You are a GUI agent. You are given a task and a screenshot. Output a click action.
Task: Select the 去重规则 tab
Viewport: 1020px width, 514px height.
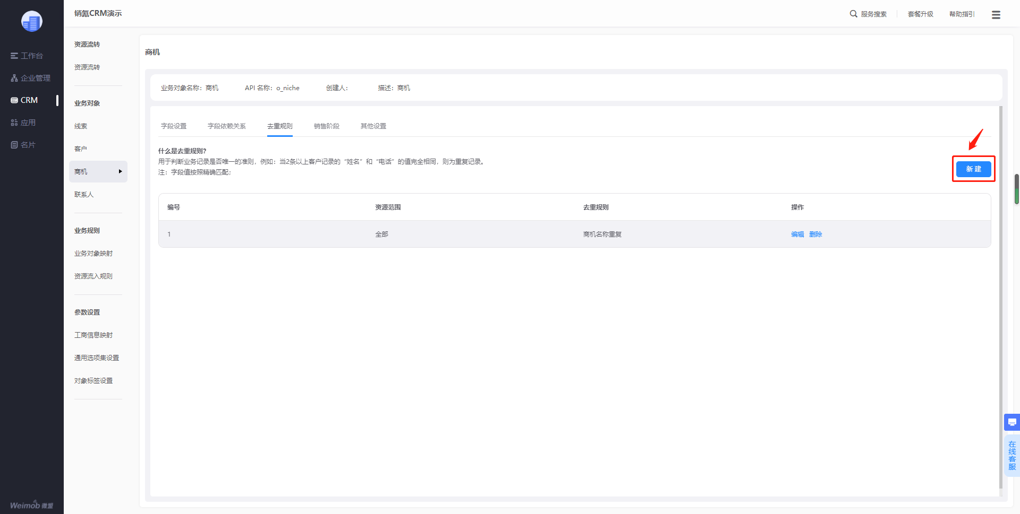pyautogui.click(x=280, y=126)
